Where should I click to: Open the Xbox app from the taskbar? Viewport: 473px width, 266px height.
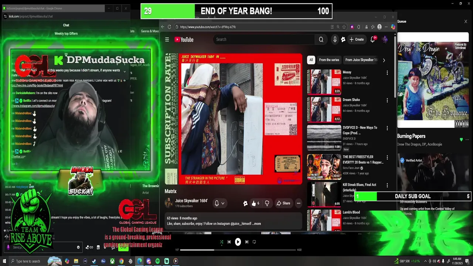point(112,261)
